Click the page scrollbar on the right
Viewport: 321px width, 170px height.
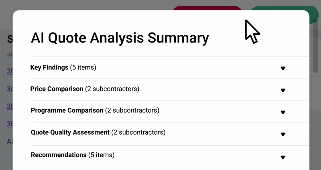coord(316,48)
